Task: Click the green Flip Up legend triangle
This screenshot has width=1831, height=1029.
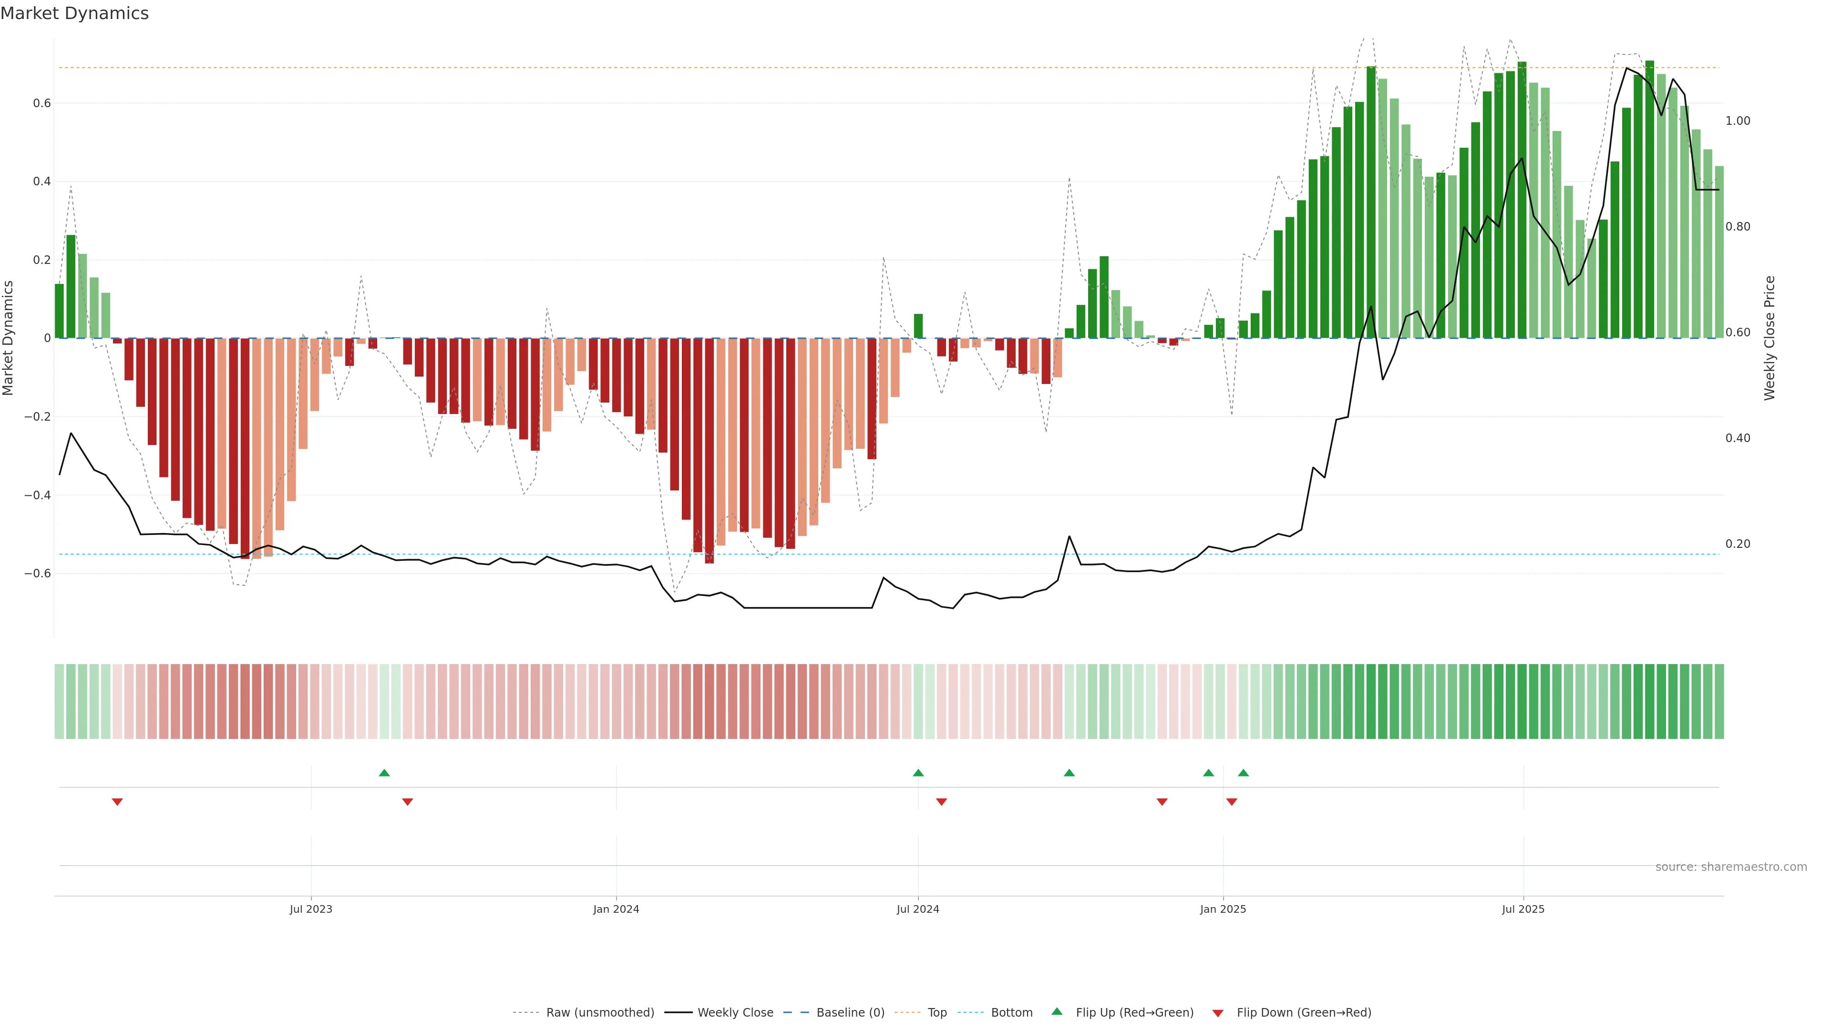Action: (1057, 1011)
